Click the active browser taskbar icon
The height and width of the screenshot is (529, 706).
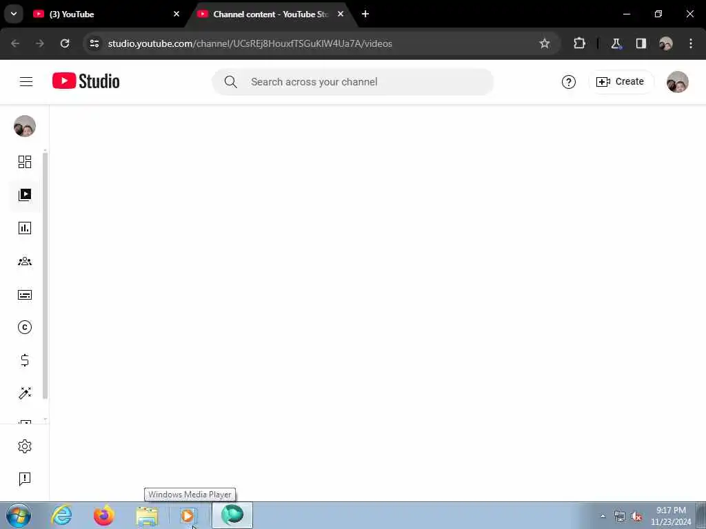coord(232,515)
